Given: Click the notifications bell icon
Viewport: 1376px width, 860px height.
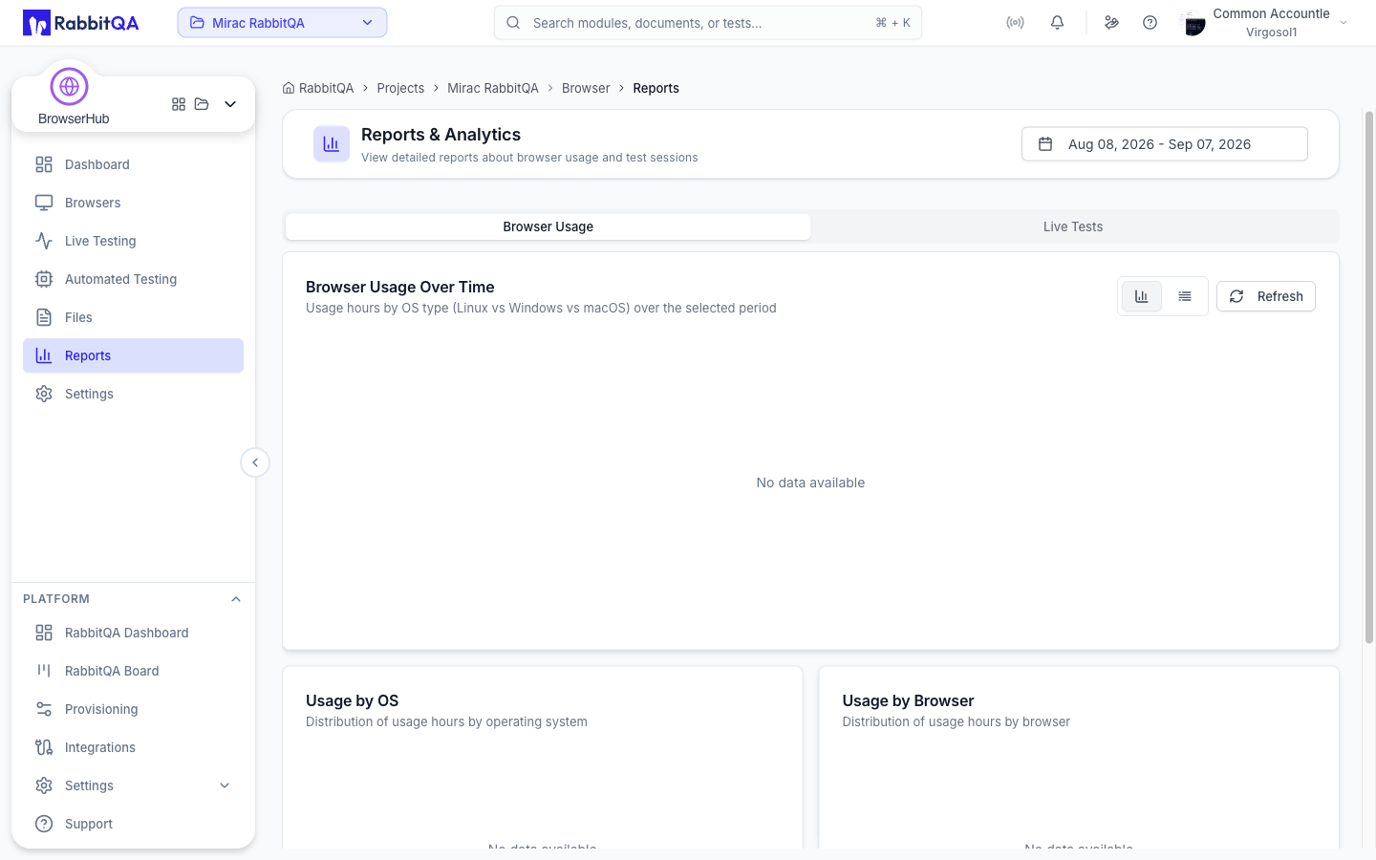Looking at the screenshot, I should point(1057,23).
